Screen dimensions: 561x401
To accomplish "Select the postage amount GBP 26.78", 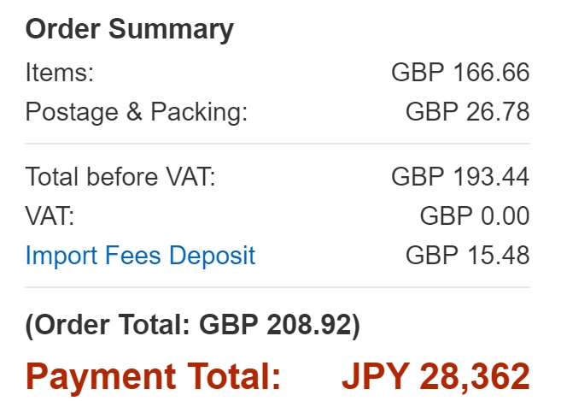I will [x=467, y=112].
